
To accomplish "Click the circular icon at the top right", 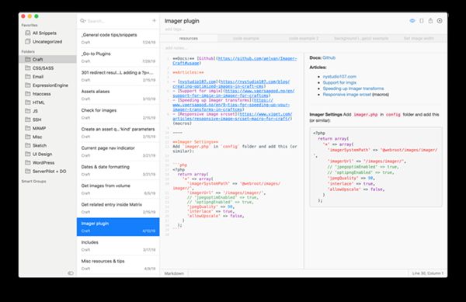I will tap(440, 20).
